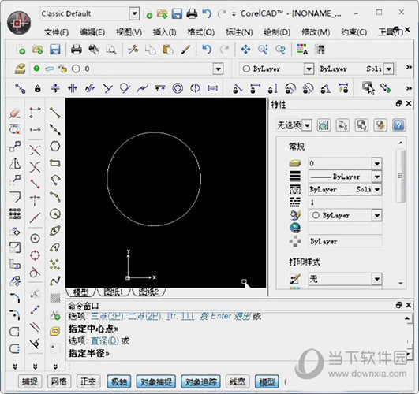Open the ByLayer Soli linestyle toolbar dropdown
The image size is (419, 394).
pyautogui.click(x=389, y=69)
